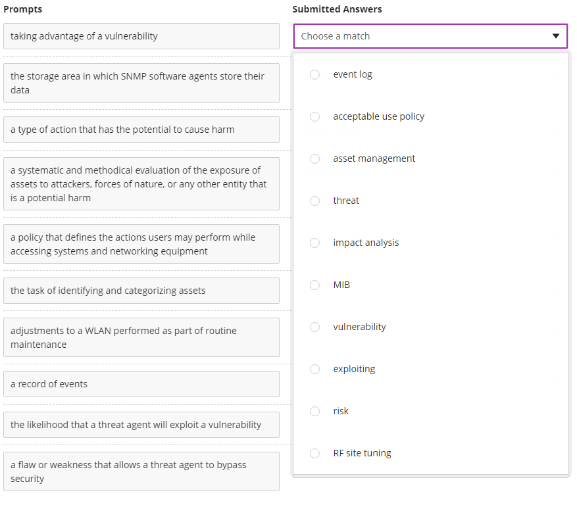The height and width of the screenshot is (505, 577).
Task: Click the 'taking advantage of a vulnerability' prompt
Action: [x=141, y=36]
